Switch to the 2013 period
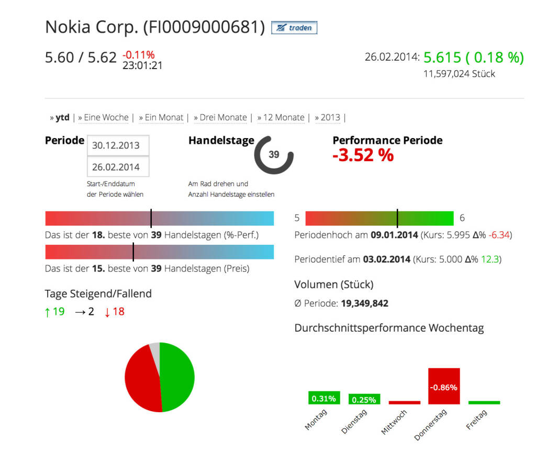This screenshot has height=452, width=536. pos(330,117)
